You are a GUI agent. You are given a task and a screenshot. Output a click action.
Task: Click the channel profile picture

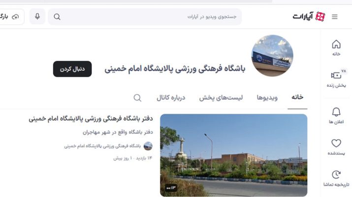(x=272, y=56)
